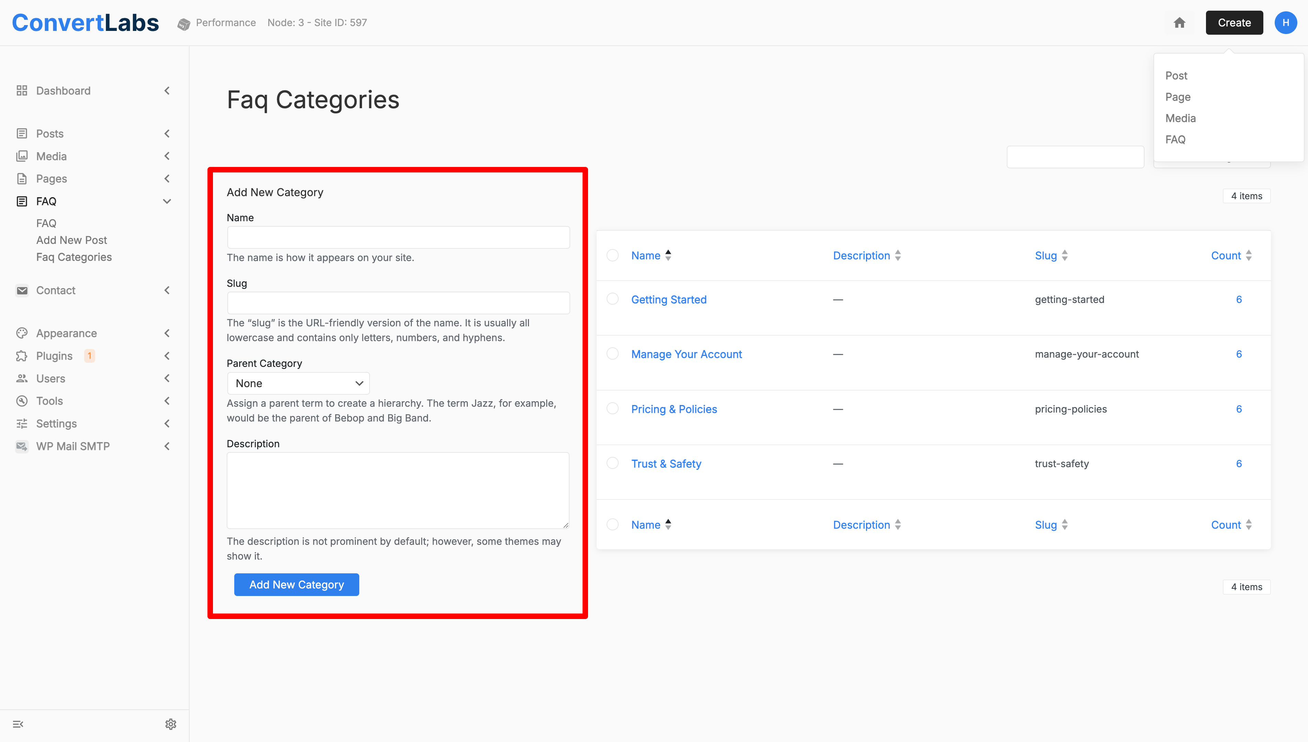
Task: Choose Media from the Create menu
Action: click(x=1180, y=118)
